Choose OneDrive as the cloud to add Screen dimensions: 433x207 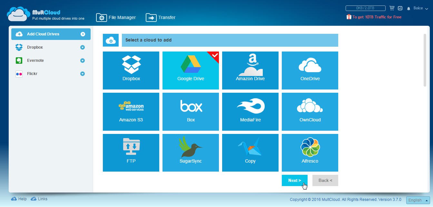coord(310,70)
